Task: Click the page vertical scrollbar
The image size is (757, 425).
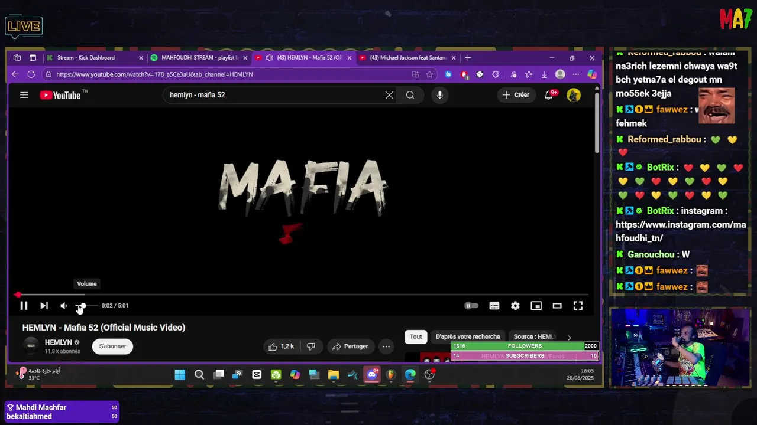Action: (x=597, y=123)
